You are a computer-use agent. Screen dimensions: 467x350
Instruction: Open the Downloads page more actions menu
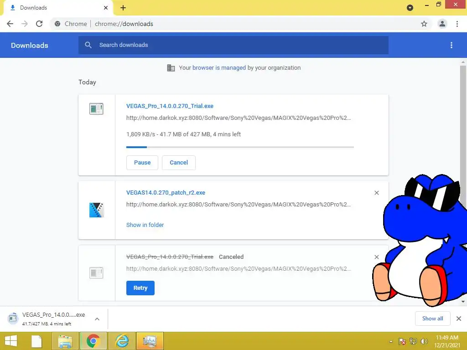click(451, 45)
